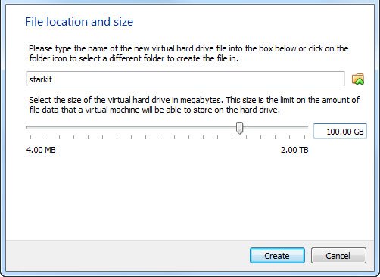Click the paragraph about typing the file name

tap(188, 53)
